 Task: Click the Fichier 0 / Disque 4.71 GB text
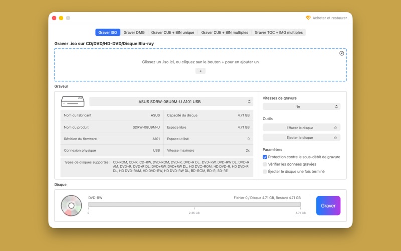267,198
